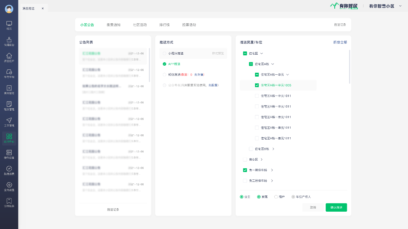The height and width of the screenshot is (229, 408).
Task: Open the 有你智慧小区 community dropdown
Action: click(400, 6)
